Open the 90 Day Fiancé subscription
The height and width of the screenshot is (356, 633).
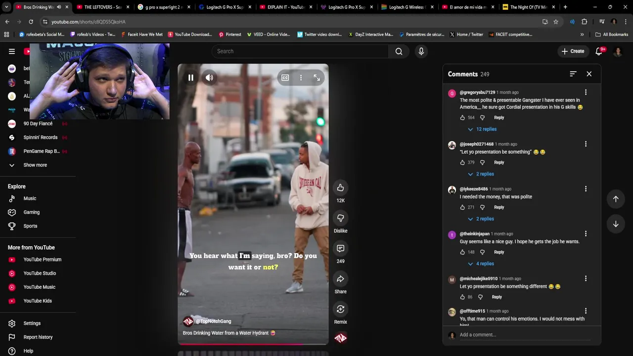[38, 124]
